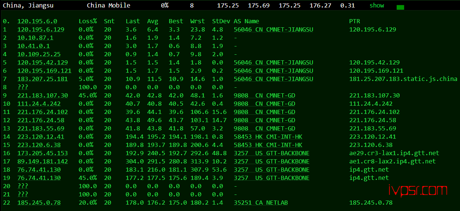Screen dimensions: 460x211
Task: Open hop 19 IP 76.74.41.130
Action: pos(39,178)
